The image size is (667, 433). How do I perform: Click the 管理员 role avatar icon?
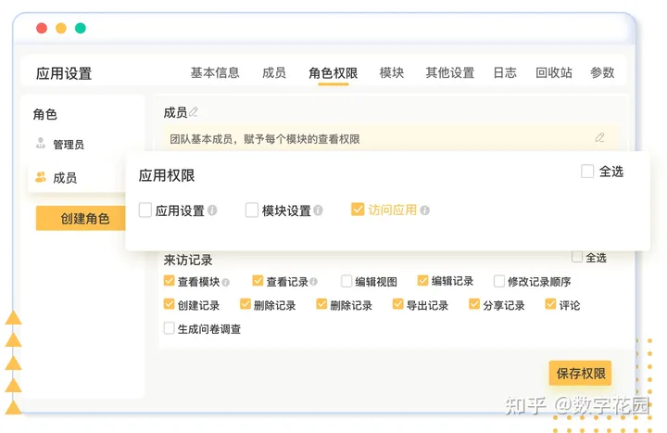point(41,143)
